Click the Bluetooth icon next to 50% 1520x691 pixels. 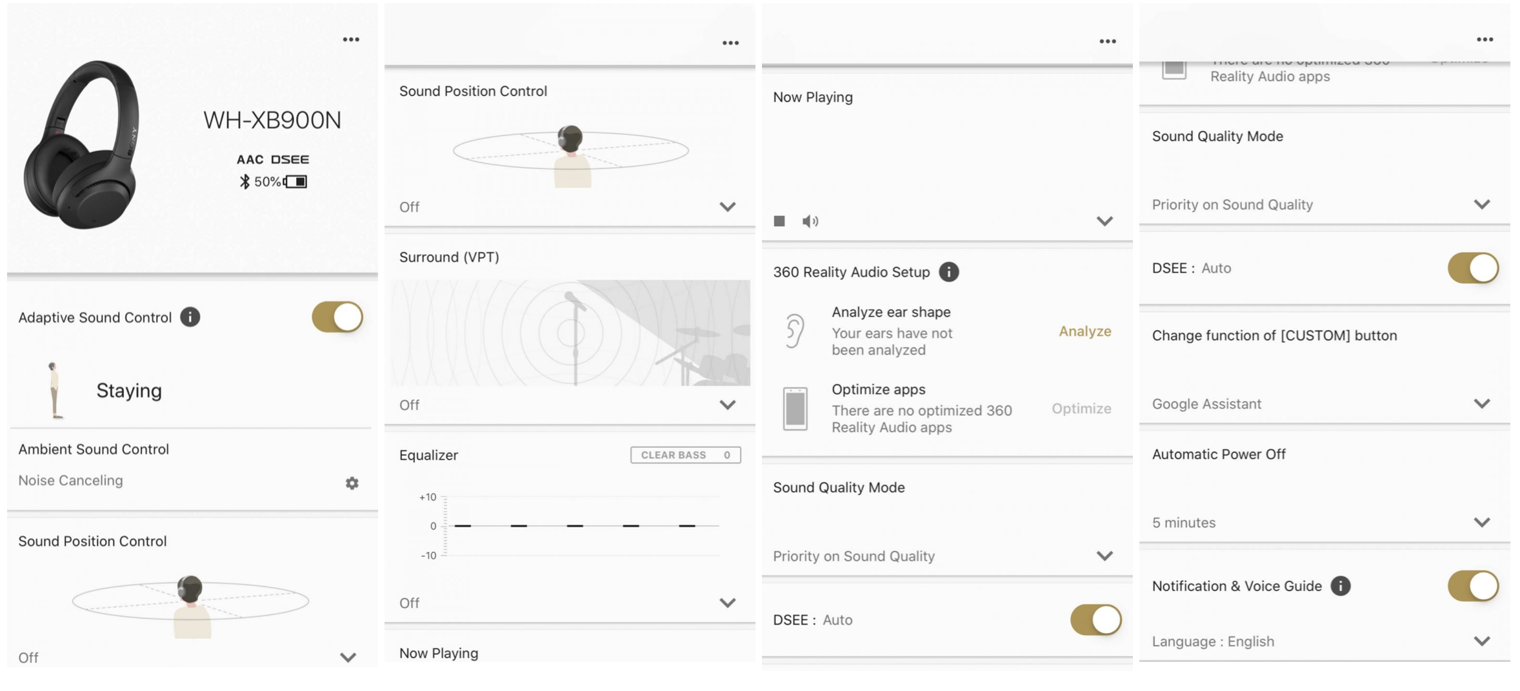click(245, 182)
